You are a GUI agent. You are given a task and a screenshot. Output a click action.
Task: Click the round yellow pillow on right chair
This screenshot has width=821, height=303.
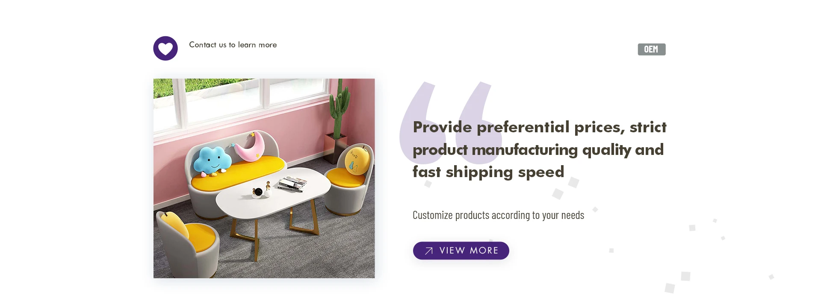click(357, 161)
